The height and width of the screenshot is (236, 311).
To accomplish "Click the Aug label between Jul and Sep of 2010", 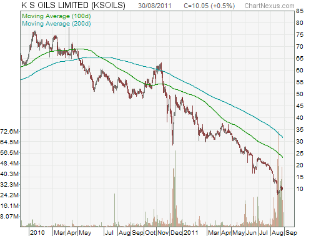I will [x=124, y=232].
